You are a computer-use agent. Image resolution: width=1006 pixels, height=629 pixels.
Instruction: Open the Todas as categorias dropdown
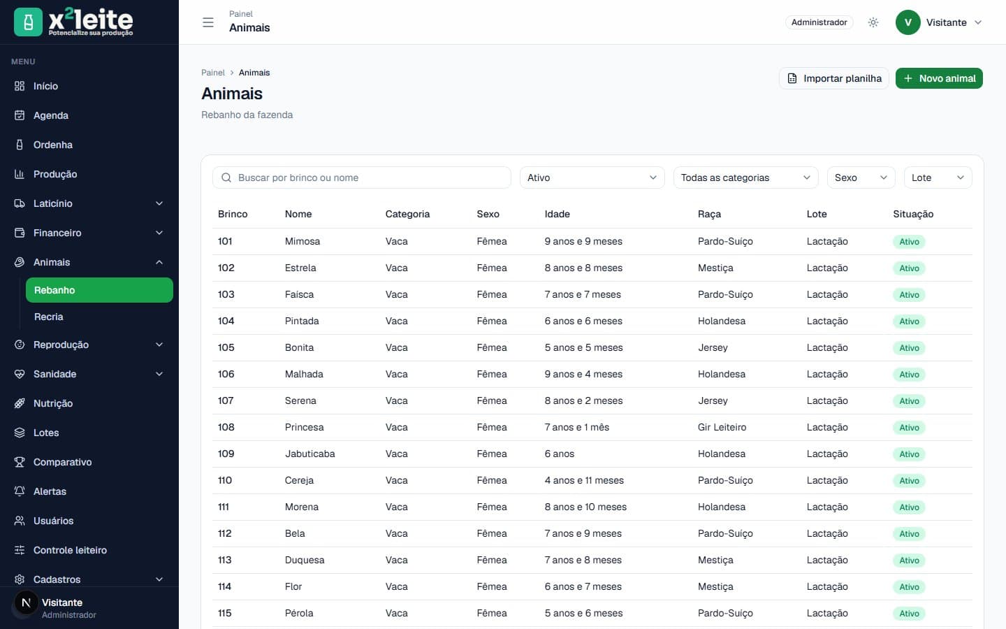coord(745,178)
